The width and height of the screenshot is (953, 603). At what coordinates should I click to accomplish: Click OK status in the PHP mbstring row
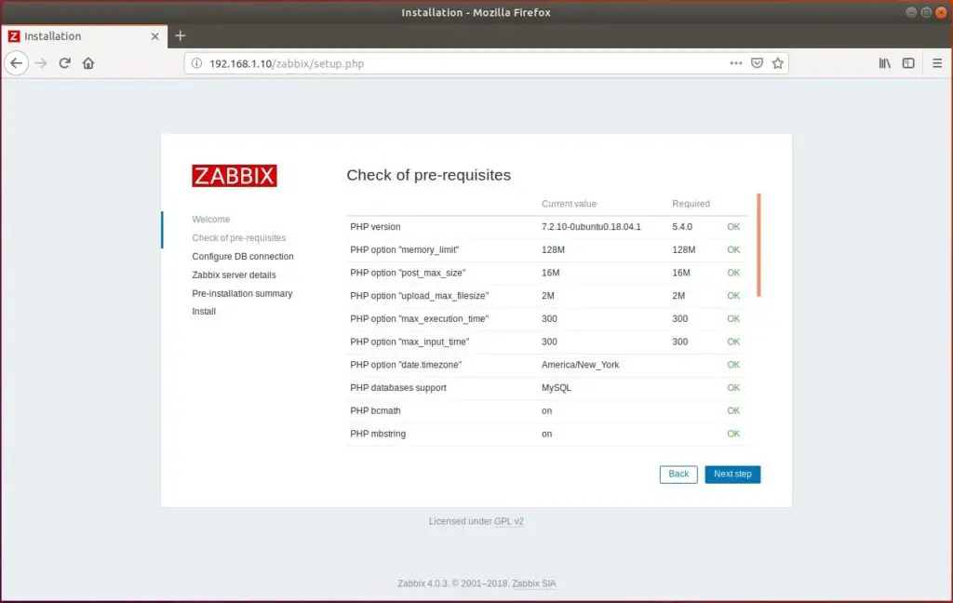[x=733, y=434]
